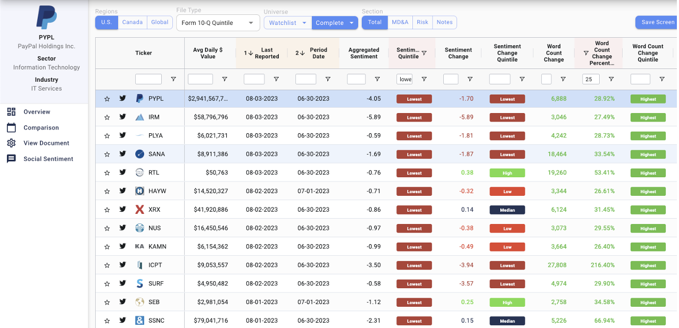This screenshot has height=328, width=679.
Task: Click the Avg Daily $ Value filter input
Action: click(x=200, y=79)
